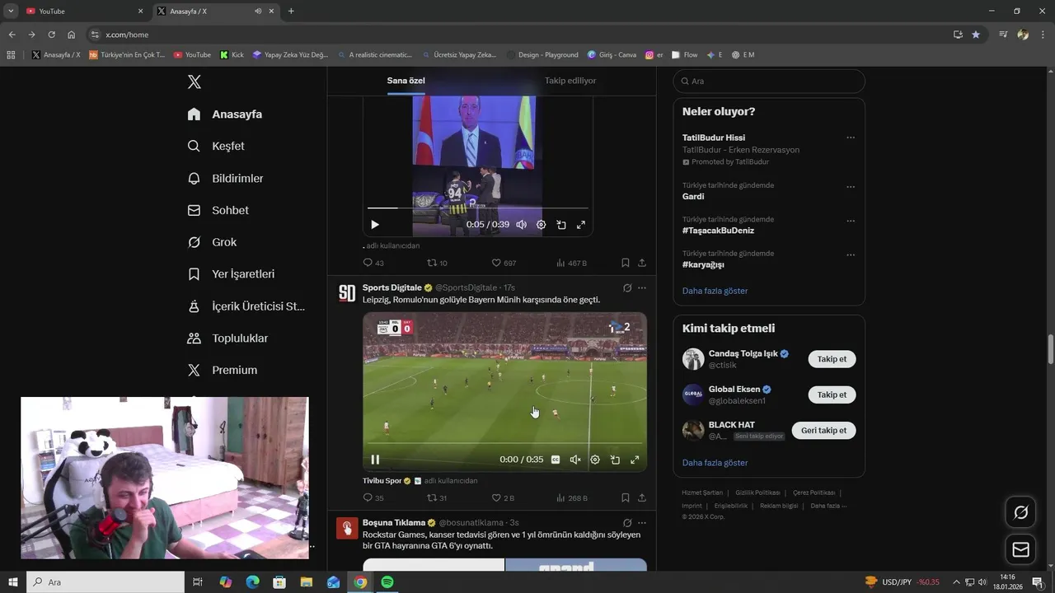Screen dimensions: 1055x593
Task: Click the page vertical scrollbar thumb
Action: tap(1050, 349)
